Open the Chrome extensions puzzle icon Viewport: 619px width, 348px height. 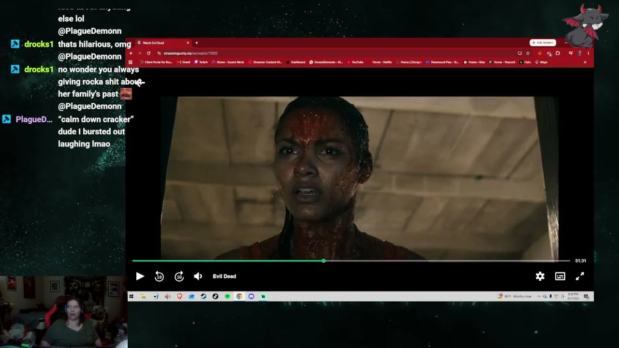(558, 53)
